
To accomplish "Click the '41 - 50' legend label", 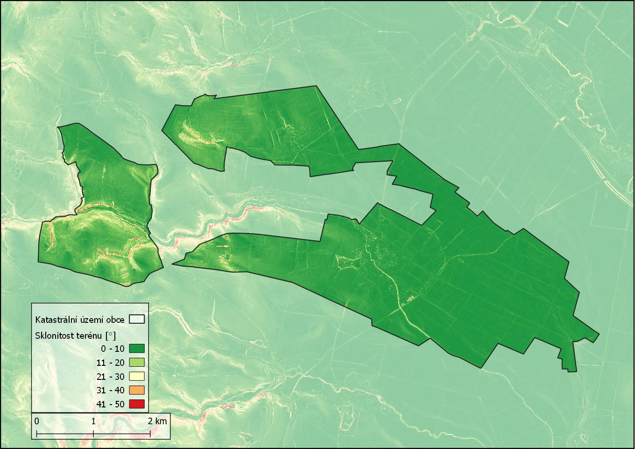I will coord(111,405).
